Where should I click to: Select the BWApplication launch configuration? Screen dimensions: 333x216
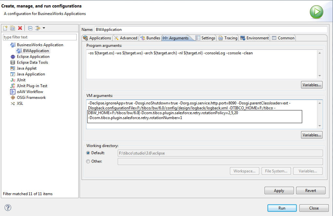[x=36, y=51]
